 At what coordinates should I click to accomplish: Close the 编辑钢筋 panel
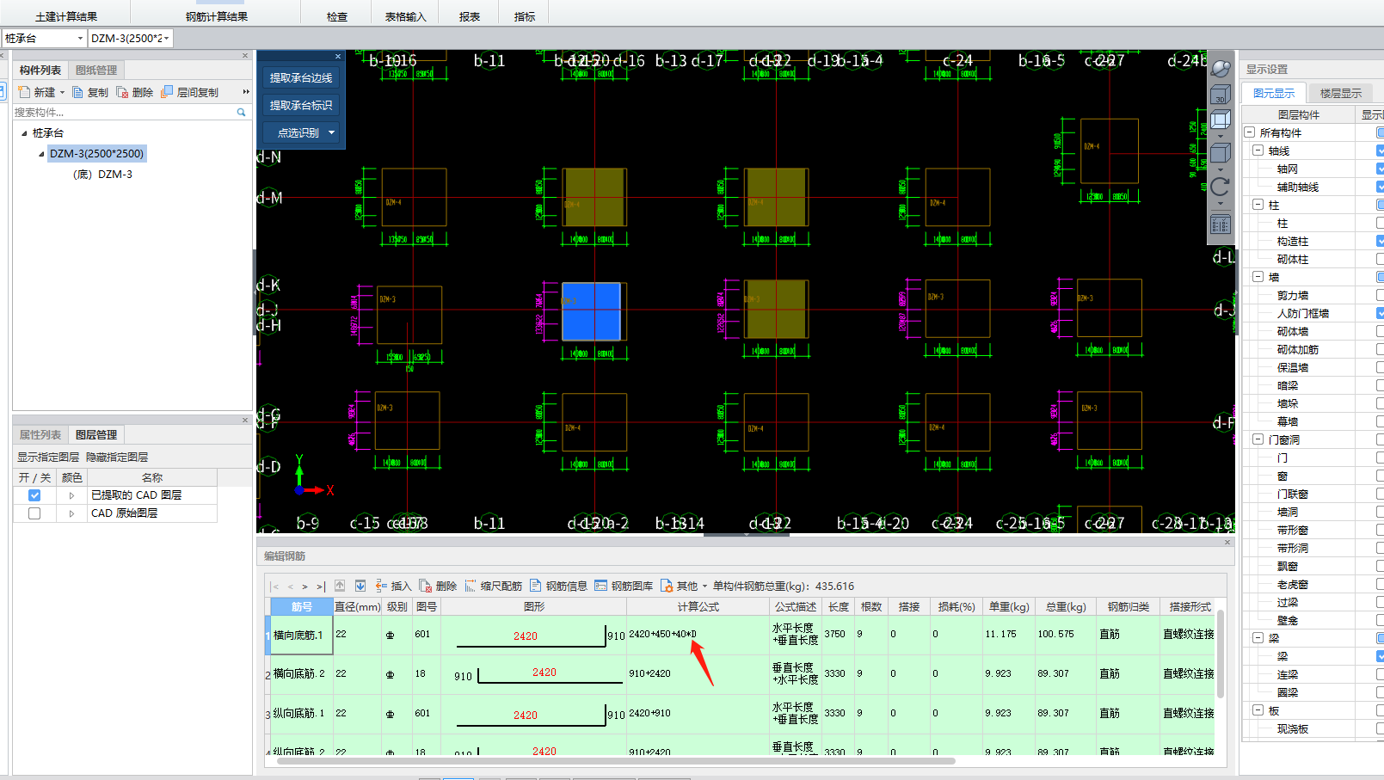click(1227, 543)
